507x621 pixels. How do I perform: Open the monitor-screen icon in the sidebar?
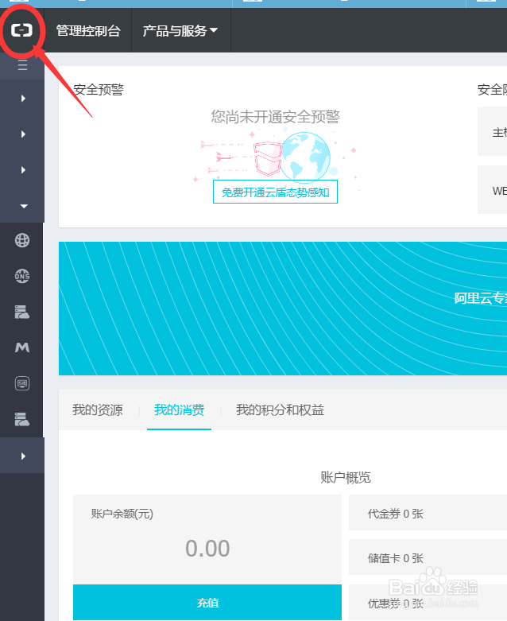click(22, 383)
